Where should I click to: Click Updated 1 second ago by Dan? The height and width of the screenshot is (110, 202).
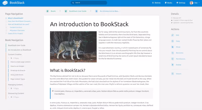pos(182,23)
